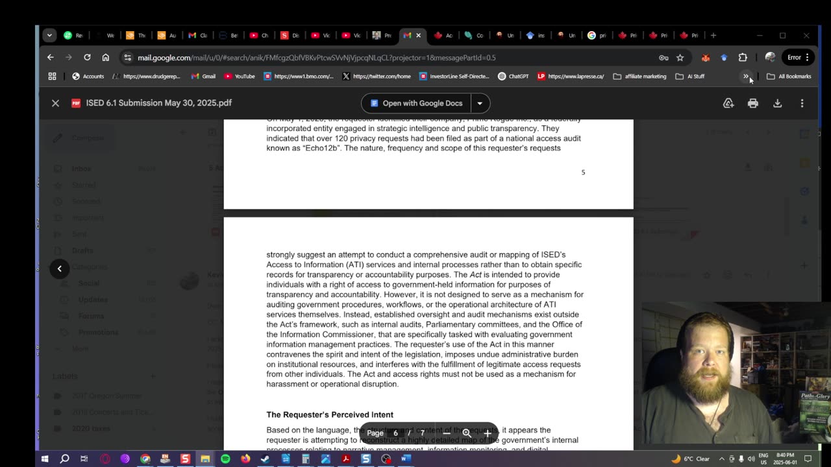Image resolution: width=831 pixels, height=467 pixels.
Task: Click the Error update menu button
Action: (x=798, y=57)
